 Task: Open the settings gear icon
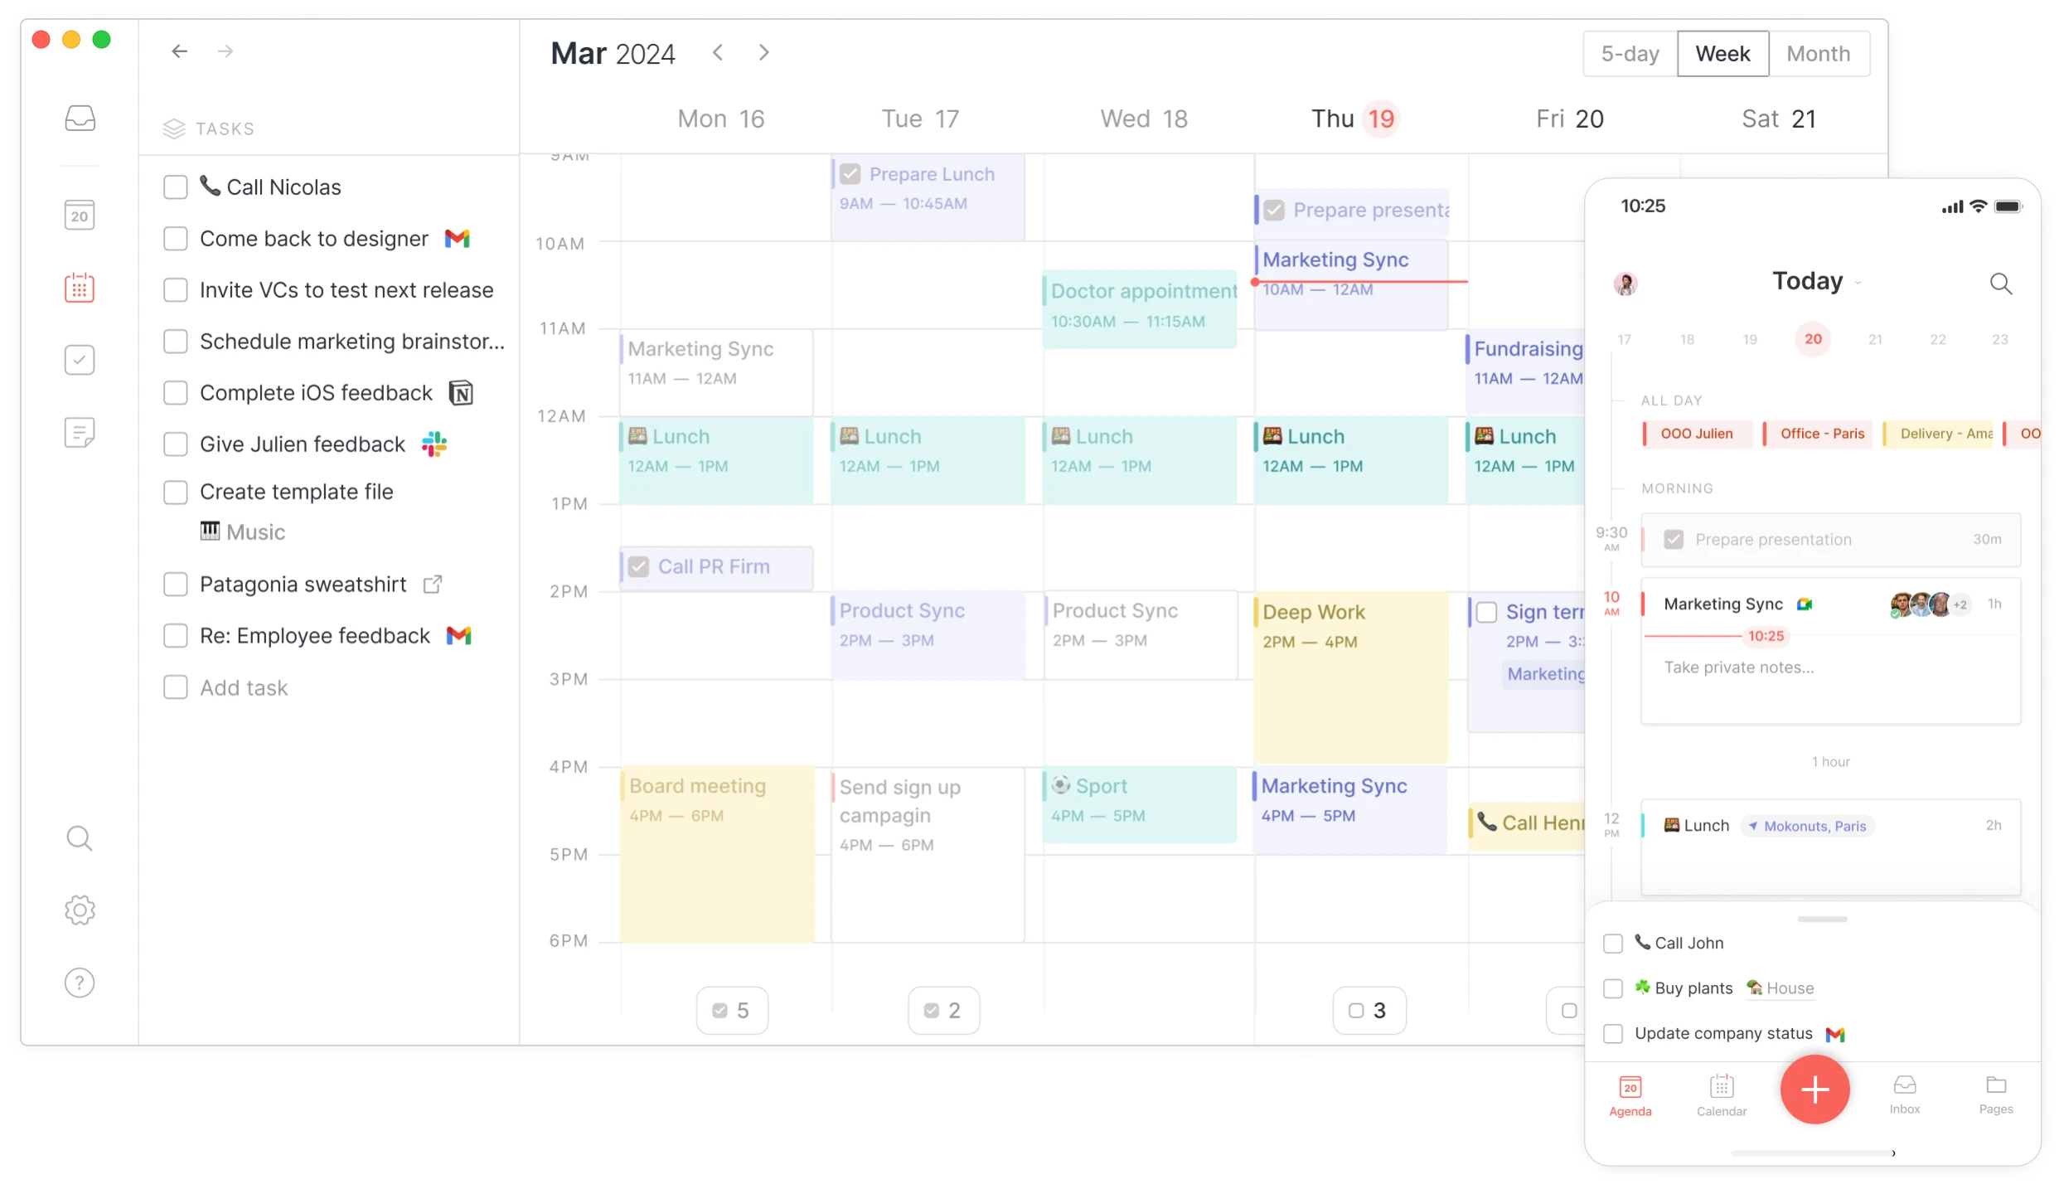pos(80,910)
